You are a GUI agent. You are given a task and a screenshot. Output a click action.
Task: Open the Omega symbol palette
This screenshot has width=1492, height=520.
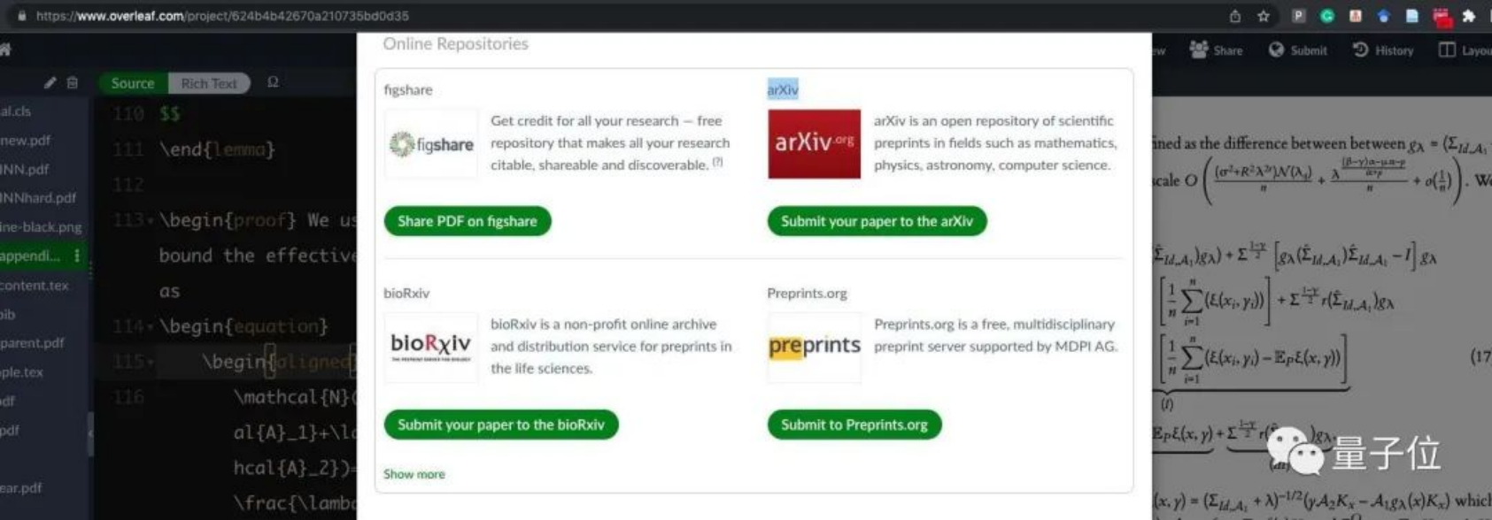(x=273, y=82)
